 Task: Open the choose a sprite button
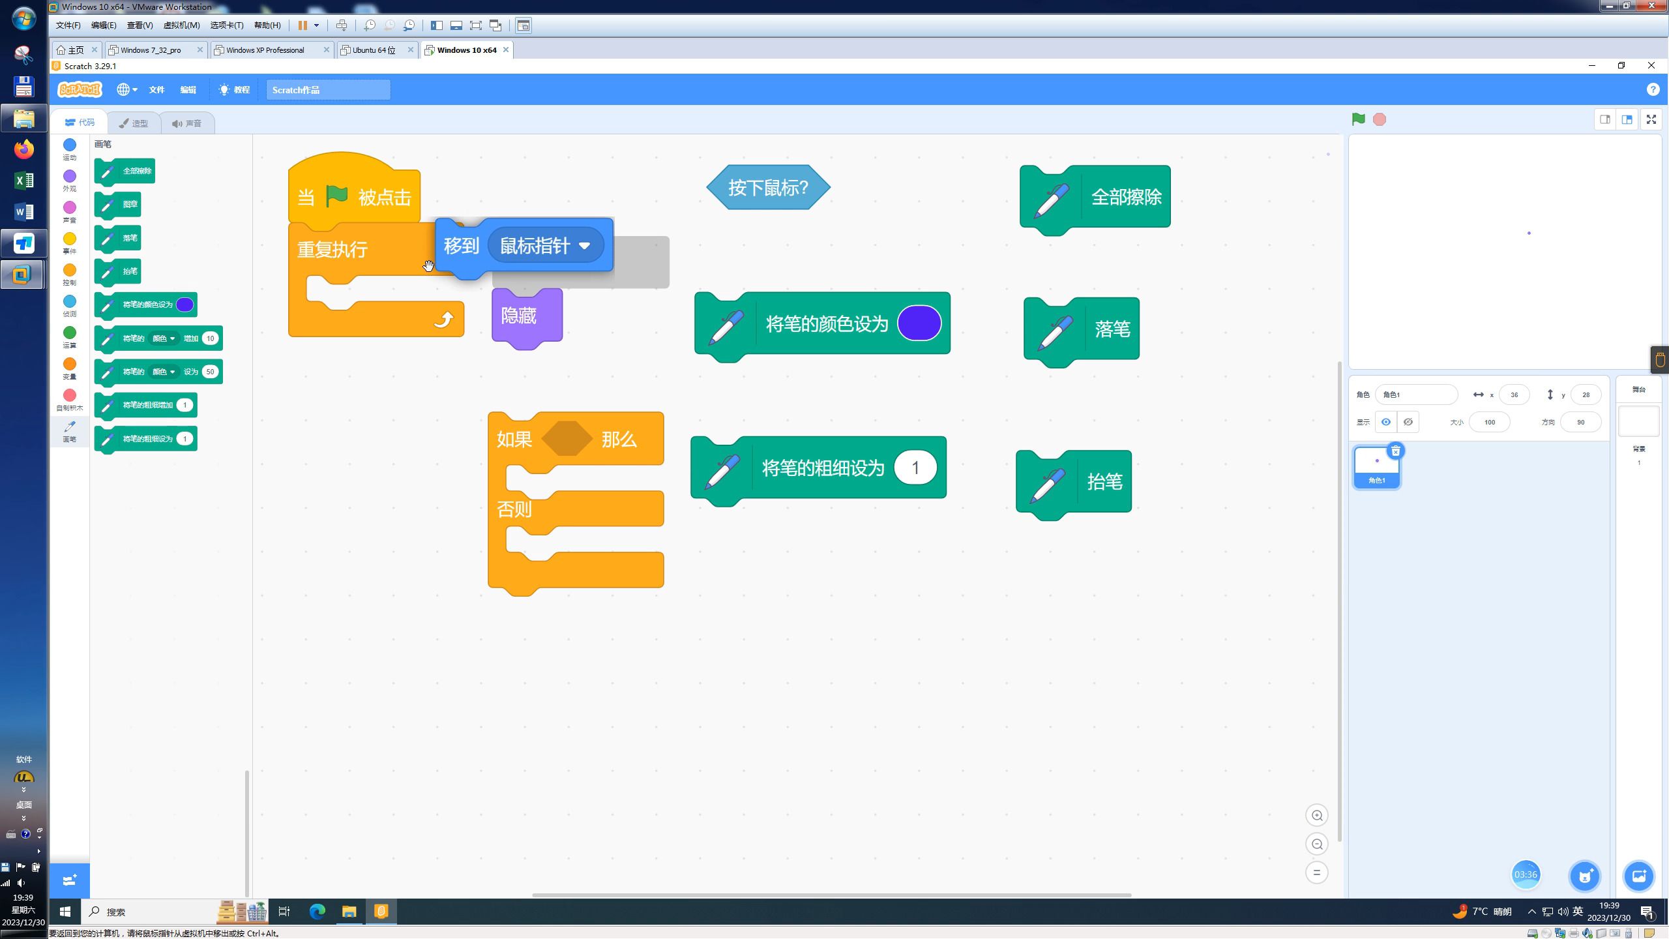click(1584, 876)
